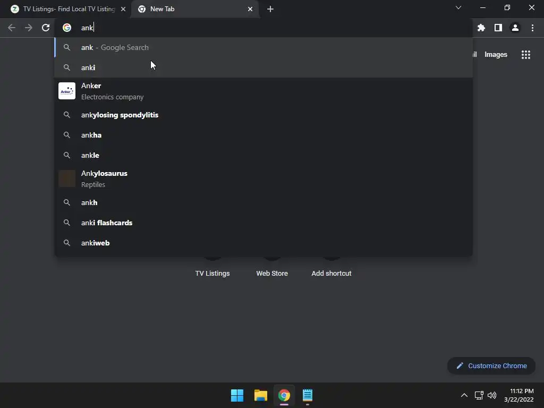544x408 pixels.
Task: Choose the Ankylosaurus Reptiles suggestion
Action: [x=263, y=178]
